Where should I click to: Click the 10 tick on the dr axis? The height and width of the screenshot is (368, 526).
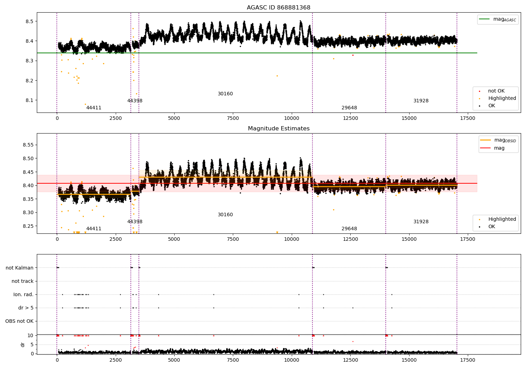[x=31, y=335]
